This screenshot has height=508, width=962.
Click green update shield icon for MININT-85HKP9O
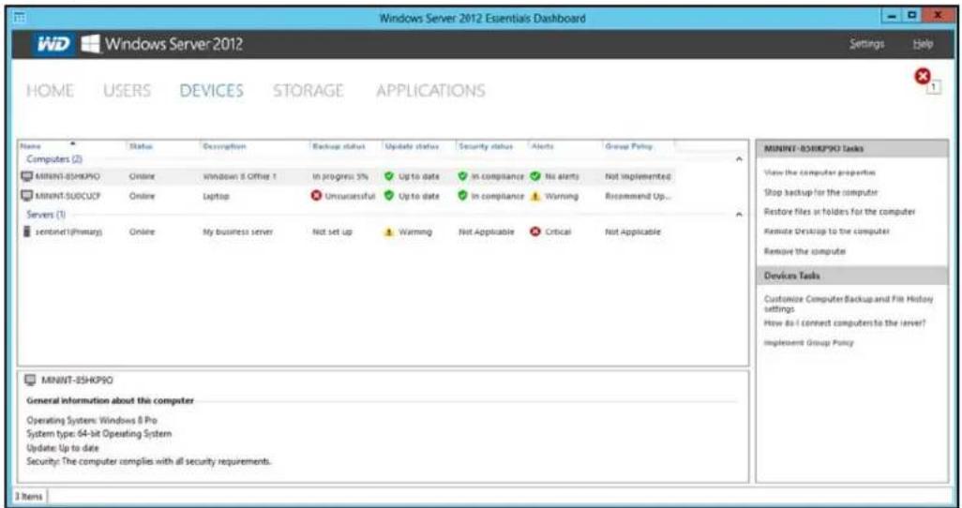389,177
